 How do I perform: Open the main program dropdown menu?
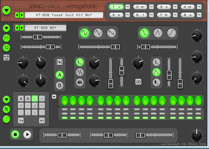click(x=6, y=10)
